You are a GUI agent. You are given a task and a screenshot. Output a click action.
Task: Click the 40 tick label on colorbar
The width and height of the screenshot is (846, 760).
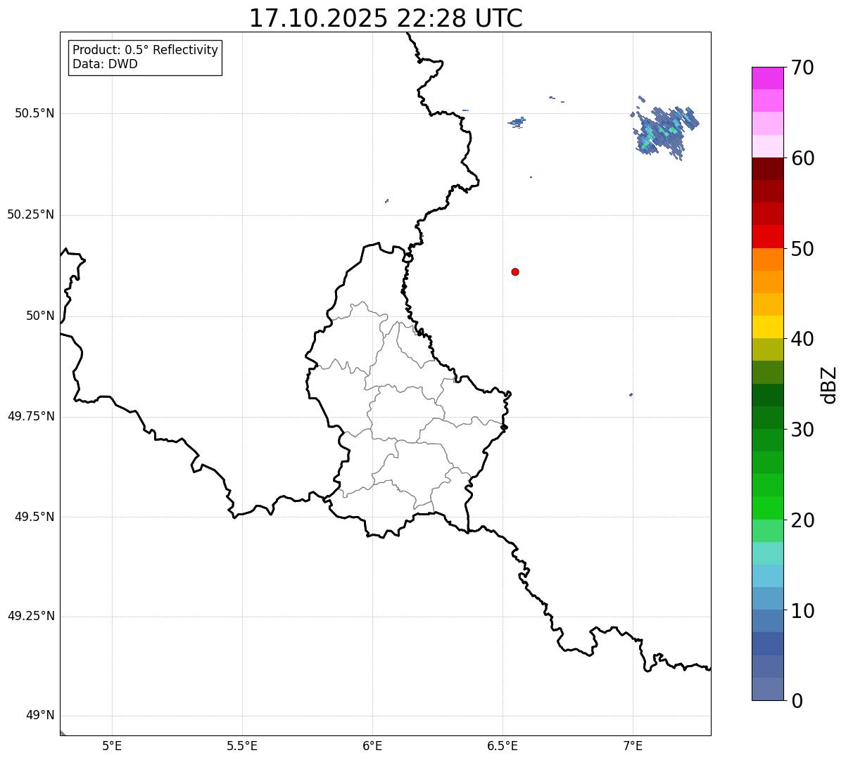[x=802, y=339]
